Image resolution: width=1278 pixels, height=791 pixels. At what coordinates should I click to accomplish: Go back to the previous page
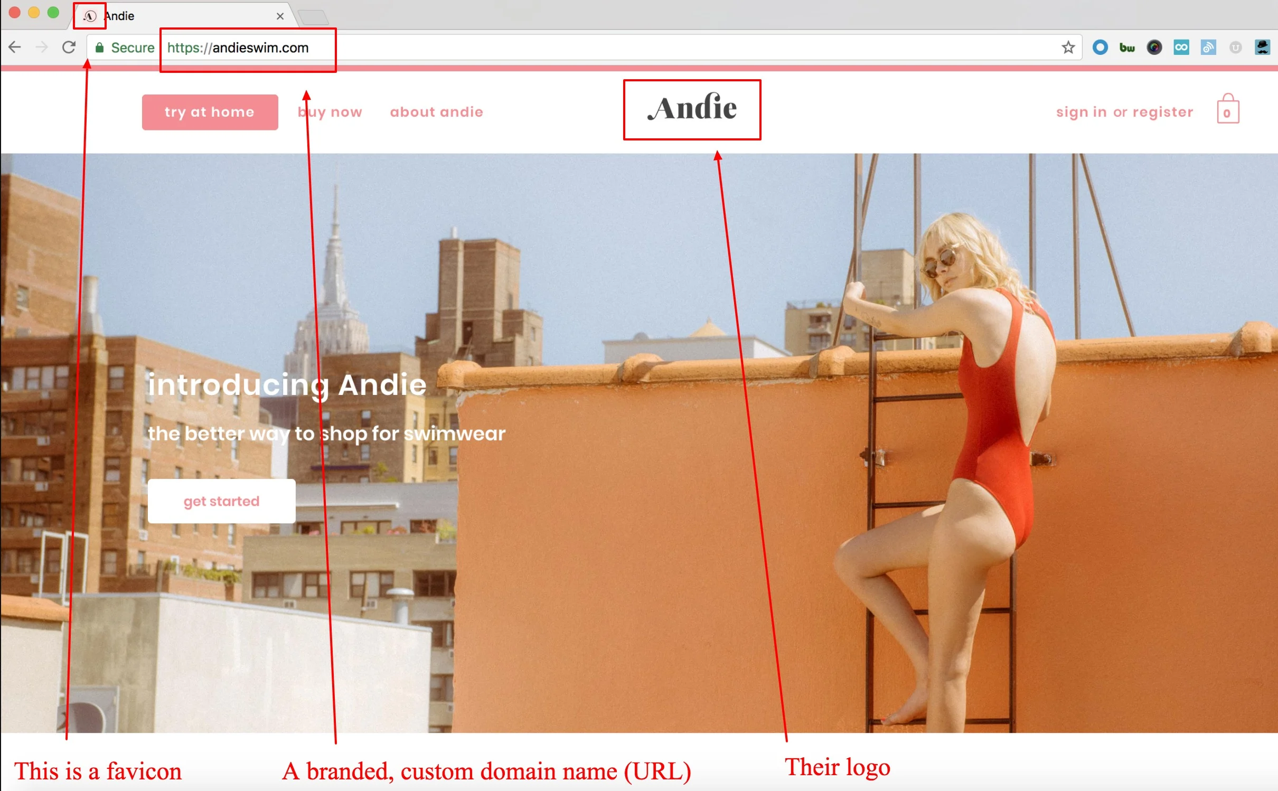tap(15, 48)
